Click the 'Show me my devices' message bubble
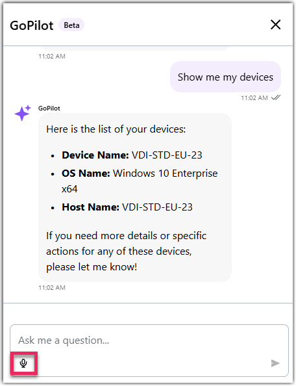 [x=225, y=77]
